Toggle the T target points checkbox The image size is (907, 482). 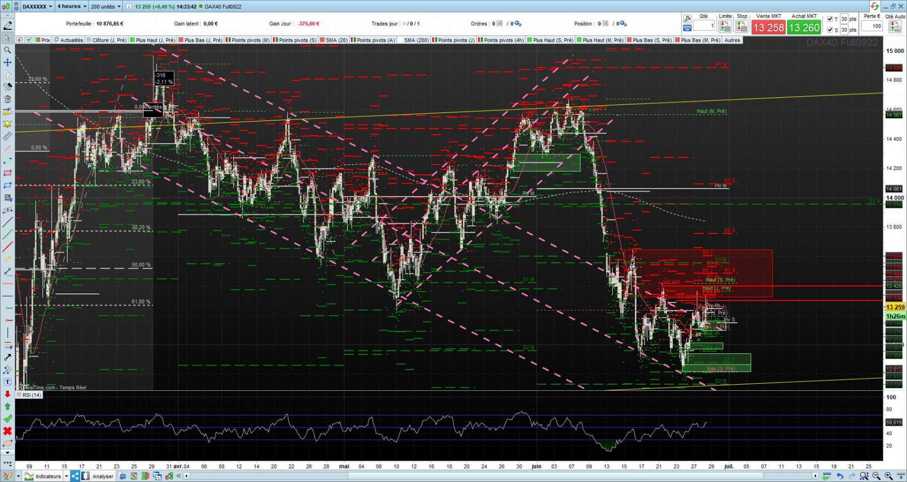point(830,19)
